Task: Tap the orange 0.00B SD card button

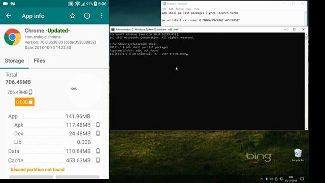Action: click(x=25, y=102)
